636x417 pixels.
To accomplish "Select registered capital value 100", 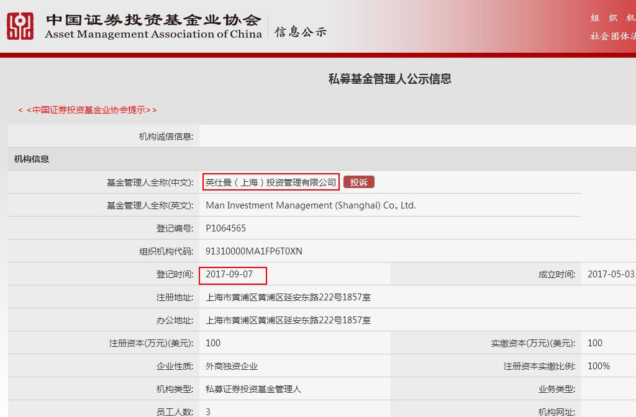I will pos(213,343).
